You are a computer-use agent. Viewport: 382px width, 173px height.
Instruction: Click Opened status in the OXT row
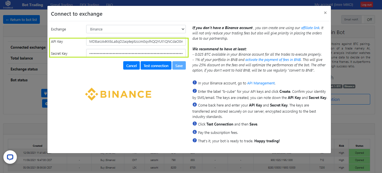[x=359, y=160]
